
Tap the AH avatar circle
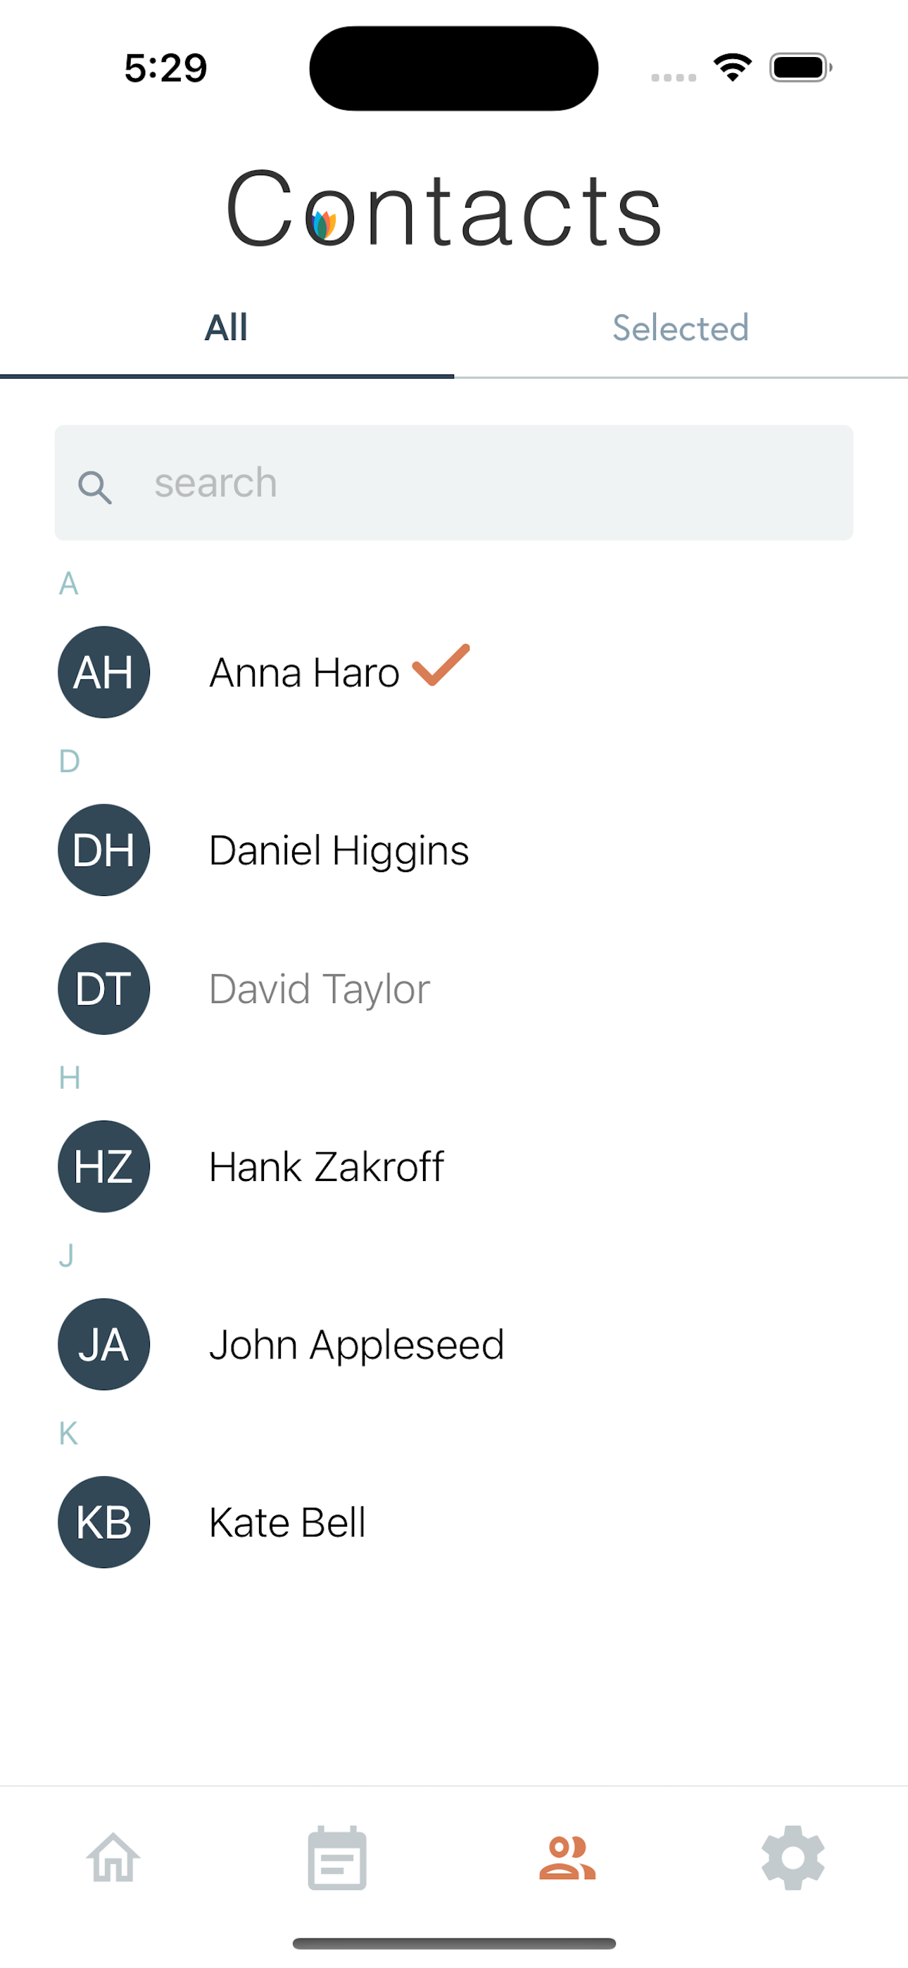pyautogui.click(x=104, y=672)
